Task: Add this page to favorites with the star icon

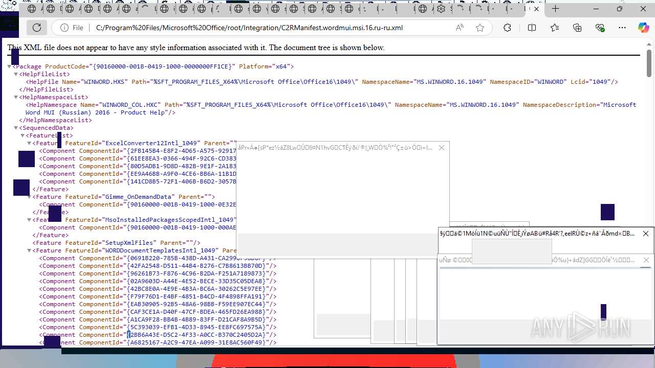Action: pyautogui.click(x=479, y=28)
